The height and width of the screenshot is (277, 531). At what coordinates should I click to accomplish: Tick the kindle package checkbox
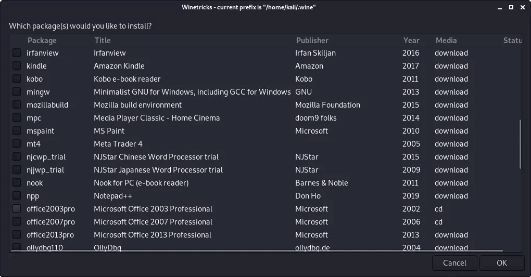tap(17, 66)
